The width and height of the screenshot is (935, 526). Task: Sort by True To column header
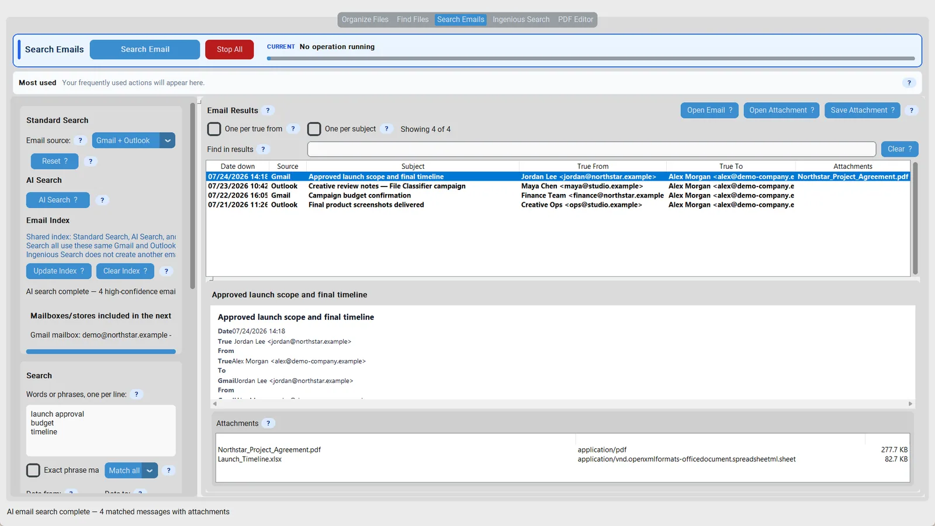point(731,167)
